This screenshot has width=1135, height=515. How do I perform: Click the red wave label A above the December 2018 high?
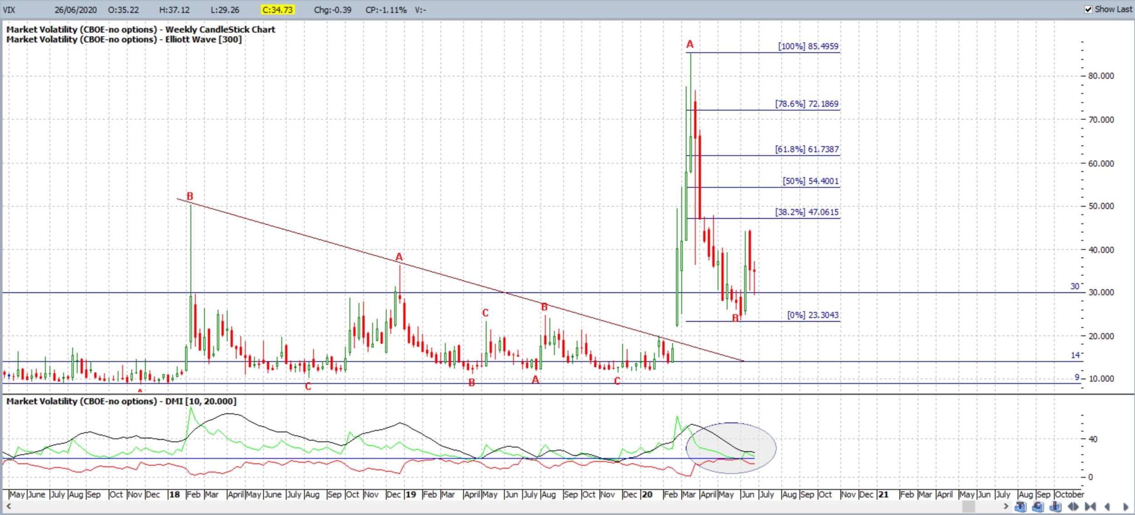point(399,257)
